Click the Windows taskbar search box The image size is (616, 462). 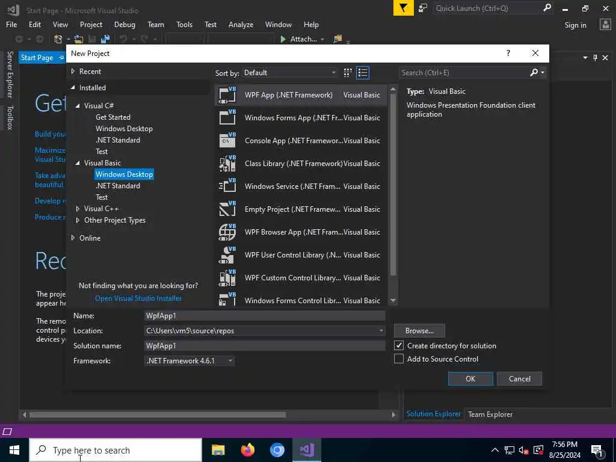(x=116, y=450)
